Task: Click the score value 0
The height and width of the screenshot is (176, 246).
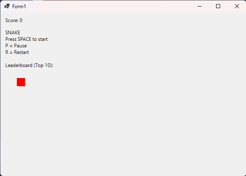Action: (x=21, y=20)
